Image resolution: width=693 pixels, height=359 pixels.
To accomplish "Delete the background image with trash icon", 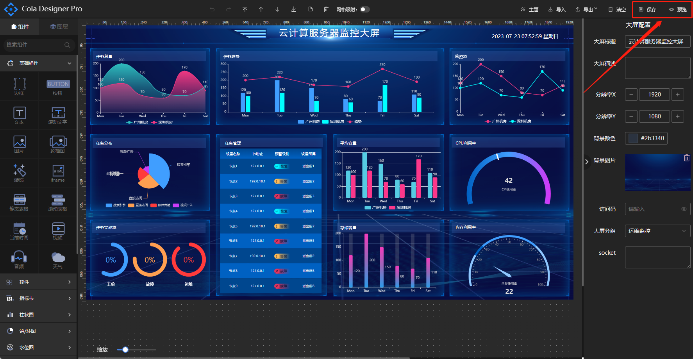I will (x=686, y=158).
